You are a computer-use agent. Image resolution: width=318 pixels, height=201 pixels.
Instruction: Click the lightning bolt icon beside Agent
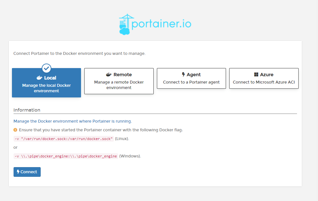tap(183, 75)
